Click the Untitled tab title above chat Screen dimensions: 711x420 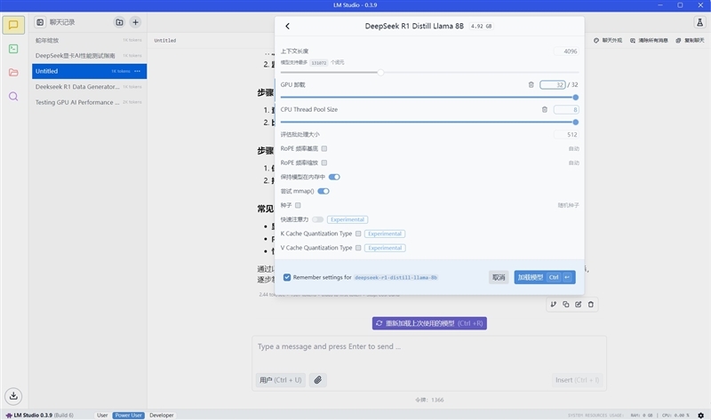pyautogui.click(x=165, y=40)
